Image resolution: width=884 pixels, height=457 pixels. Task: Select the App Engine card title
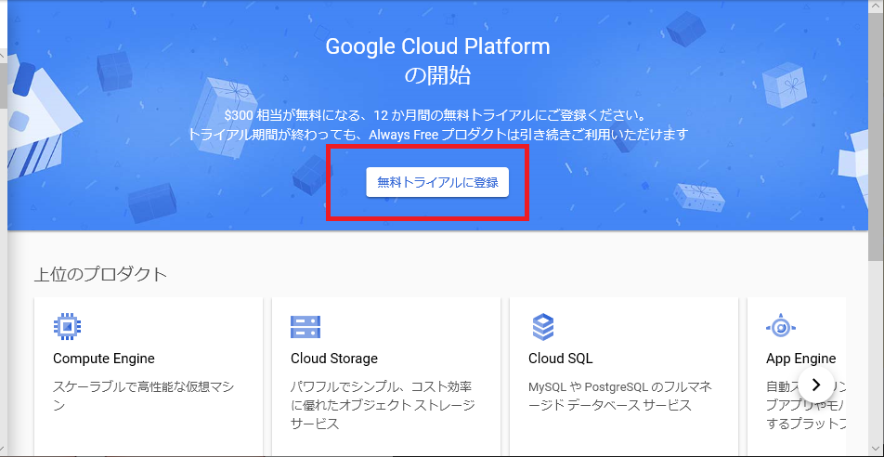coord(800,359)
